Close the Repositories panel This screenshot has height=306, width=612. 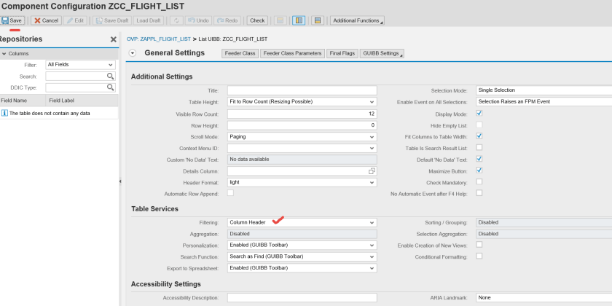click(113, 39)
